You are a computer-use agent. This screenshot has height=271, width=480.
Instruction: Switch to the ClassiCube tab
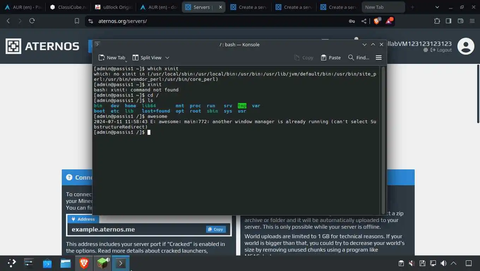(x=68, y=7)
